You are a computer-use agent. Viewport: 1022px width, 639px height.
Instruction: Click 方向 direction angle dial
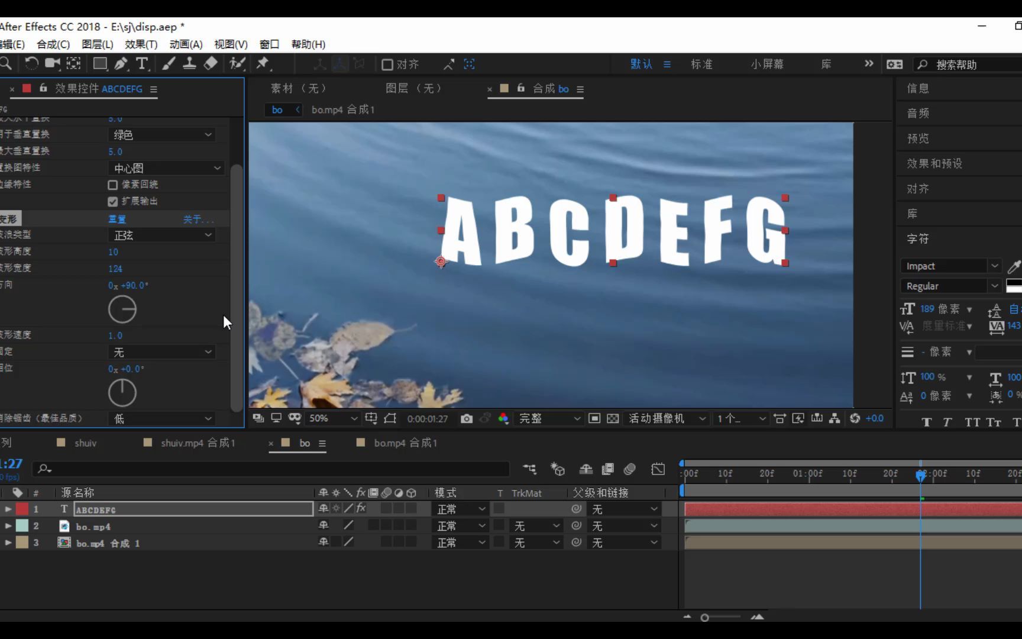(122, 309)
